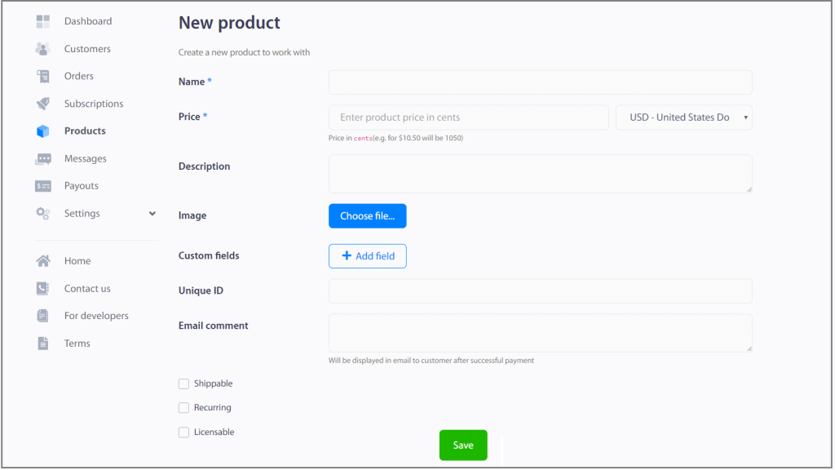Click into the Unique ID field
Viewport: 835px width, 470px height.
(541, 291)
